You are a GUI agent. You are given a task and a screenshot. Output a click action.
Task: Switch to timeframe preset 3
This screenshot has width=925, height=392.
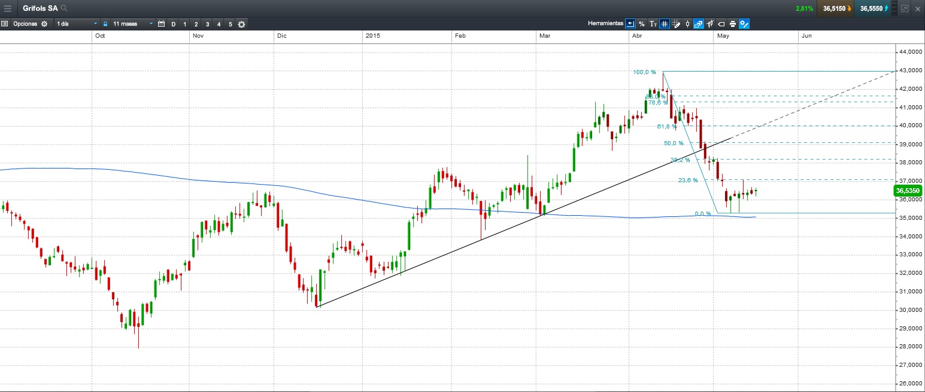(207, 24)
